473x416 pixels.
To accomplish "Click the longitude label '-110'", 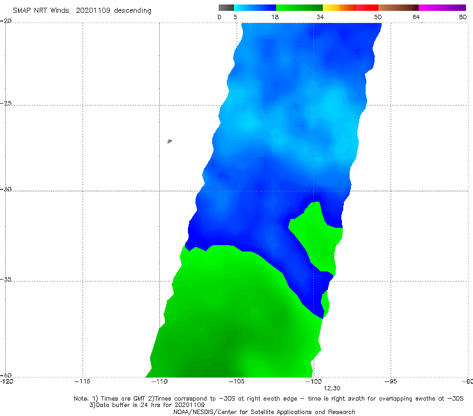I will coord(159,381).
